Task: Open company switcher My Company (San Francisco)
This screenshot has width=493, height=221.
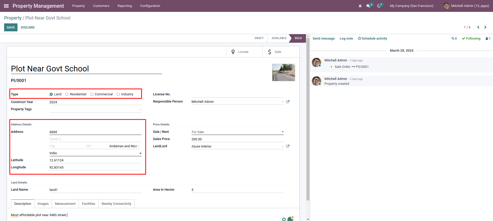Action: click(412, 6)
